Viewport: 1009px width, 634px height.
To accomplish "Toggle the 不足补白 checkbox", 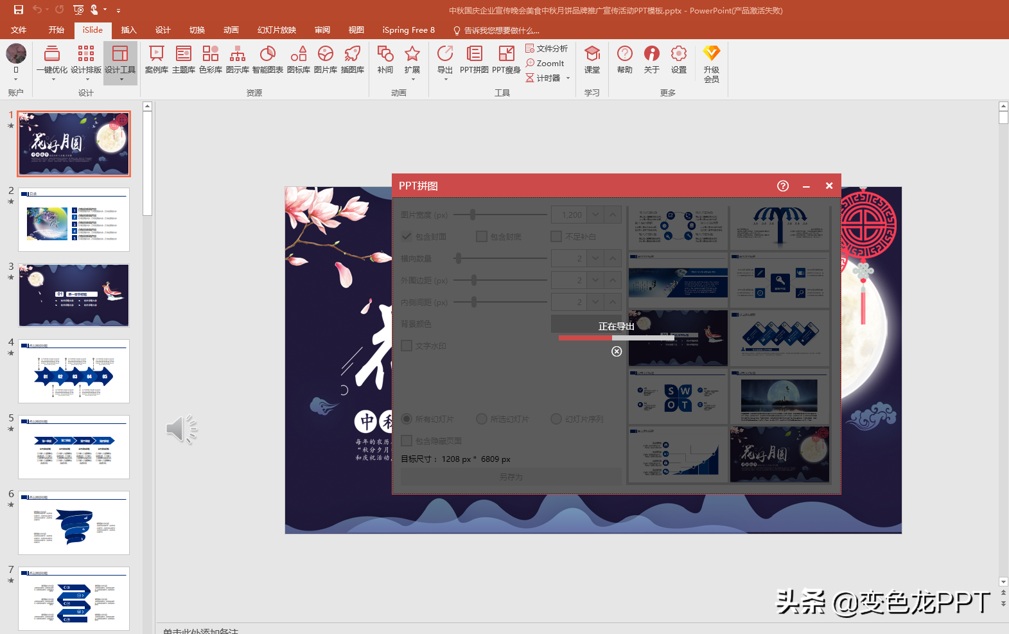I will pyautogui.click(x=556, y=236).
